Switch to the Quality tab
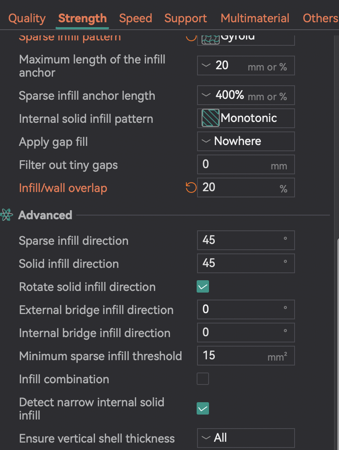Image resolution: width=339 pixels, height=450 pixels. point(27,19)
